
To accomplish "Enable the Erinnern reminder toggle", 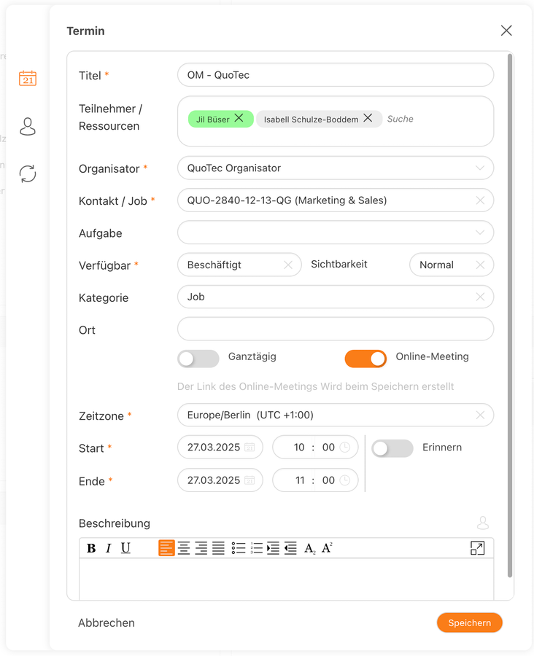I will 392,448.
